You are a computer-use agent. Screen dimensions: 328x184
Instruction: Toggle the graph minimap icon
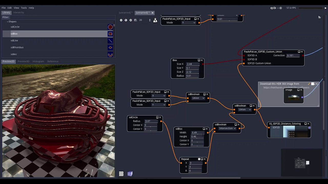point(155,20)
